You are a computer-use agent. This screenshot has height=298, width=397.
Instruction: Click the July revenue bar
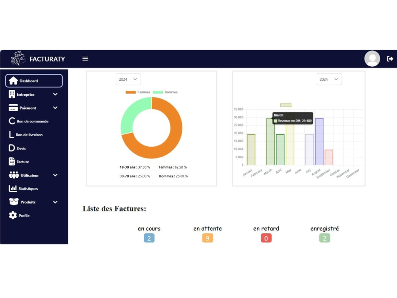click(x=309, y=149)
